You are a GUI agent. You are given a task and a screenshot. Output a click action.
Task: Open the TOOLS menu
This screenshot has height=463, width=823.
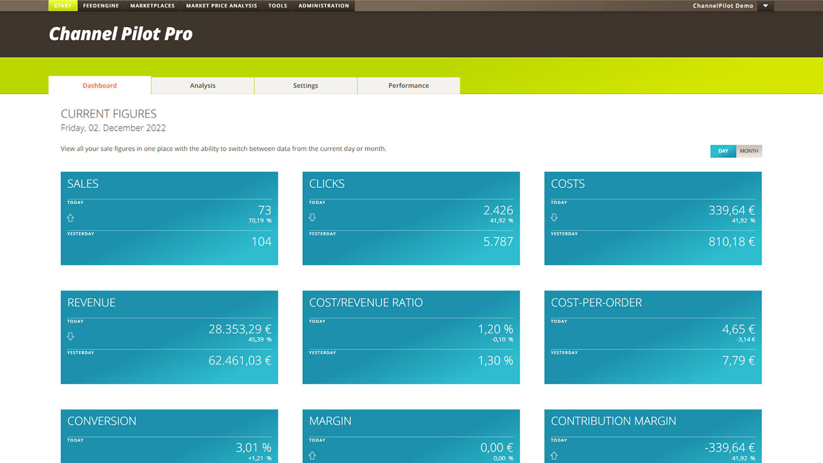(x=277, y=6)
